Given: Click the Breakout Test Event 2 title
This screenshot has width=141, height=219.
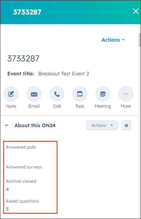Looking at the screenshot, I should pyautogui.click(x=64, y=74).
